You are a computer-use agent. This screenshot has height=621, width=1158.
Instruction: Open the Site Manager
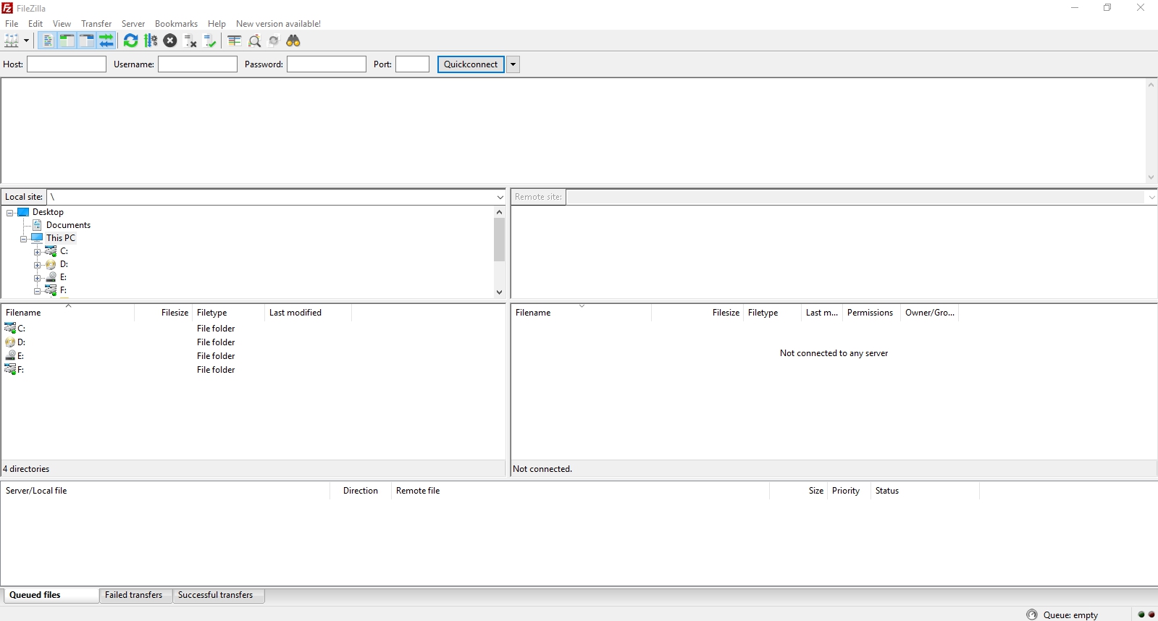tap(12, 41)
